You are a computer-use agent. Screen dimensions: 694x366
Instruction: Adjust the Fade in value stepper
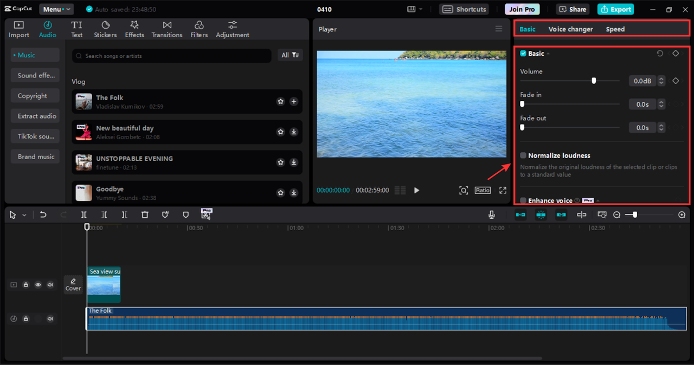[661, 104]
